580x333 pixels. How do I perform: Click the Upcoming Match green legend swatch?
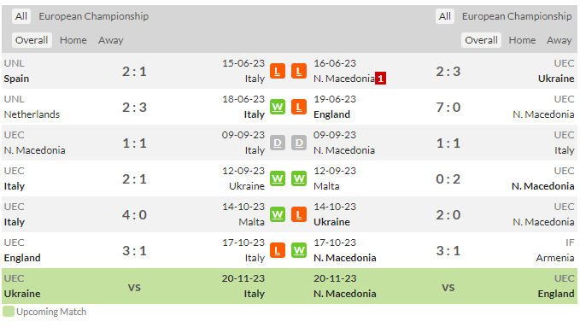pos(9,312)
